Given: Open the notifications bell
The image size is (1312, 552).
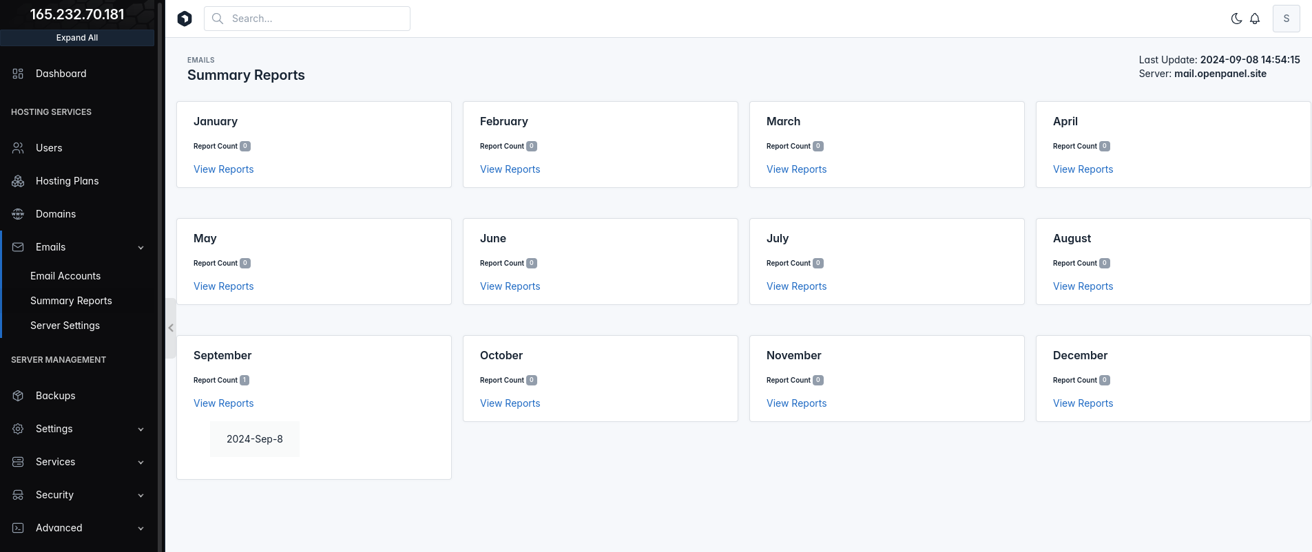Looking at the screenshot, I should [x=1255, y=19].
